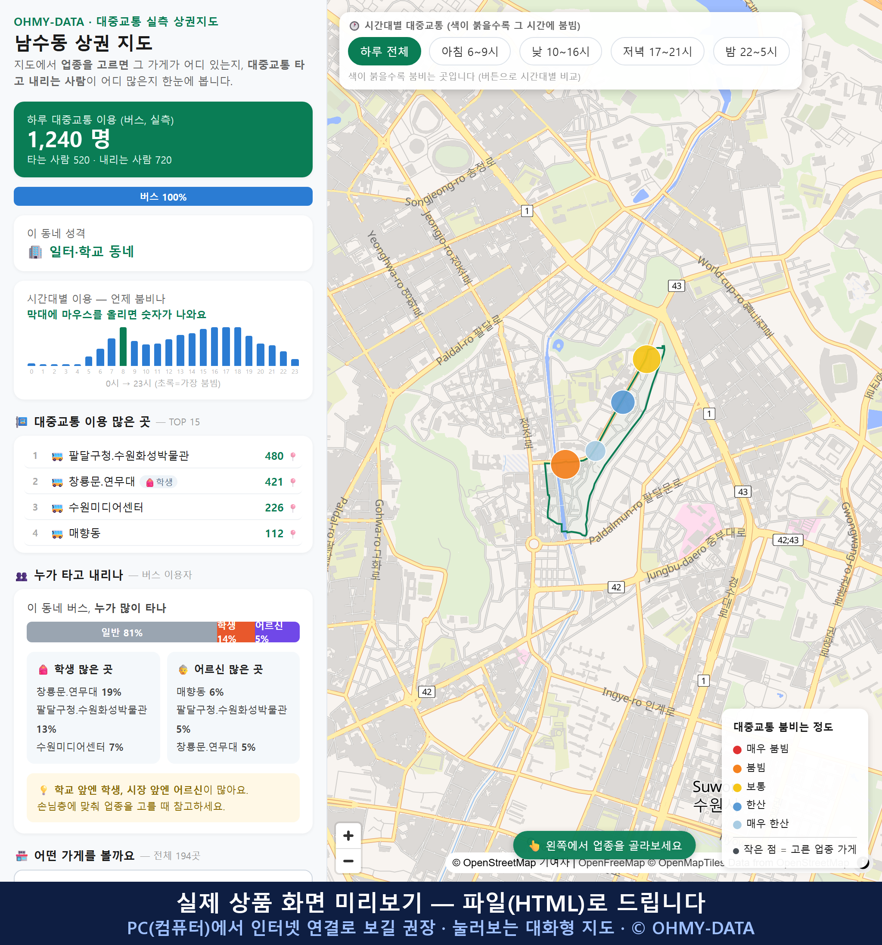882x945 pixels.
Task: Click bus icon of 팔달구청.수원화성박물관 row
Action: 57,456
